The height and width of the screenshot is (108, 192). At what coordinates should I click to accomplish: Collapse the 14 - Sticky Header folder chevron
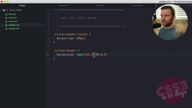click(x=1, y=10)
